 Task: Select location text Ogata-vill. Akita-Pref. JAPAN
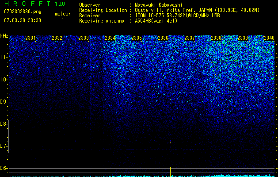173,10
